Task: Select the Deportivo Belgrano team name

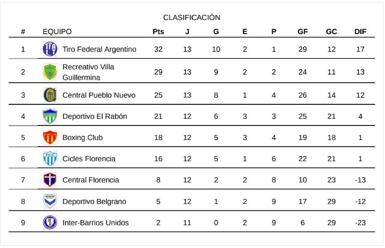Action: click(x=94, y=201)
